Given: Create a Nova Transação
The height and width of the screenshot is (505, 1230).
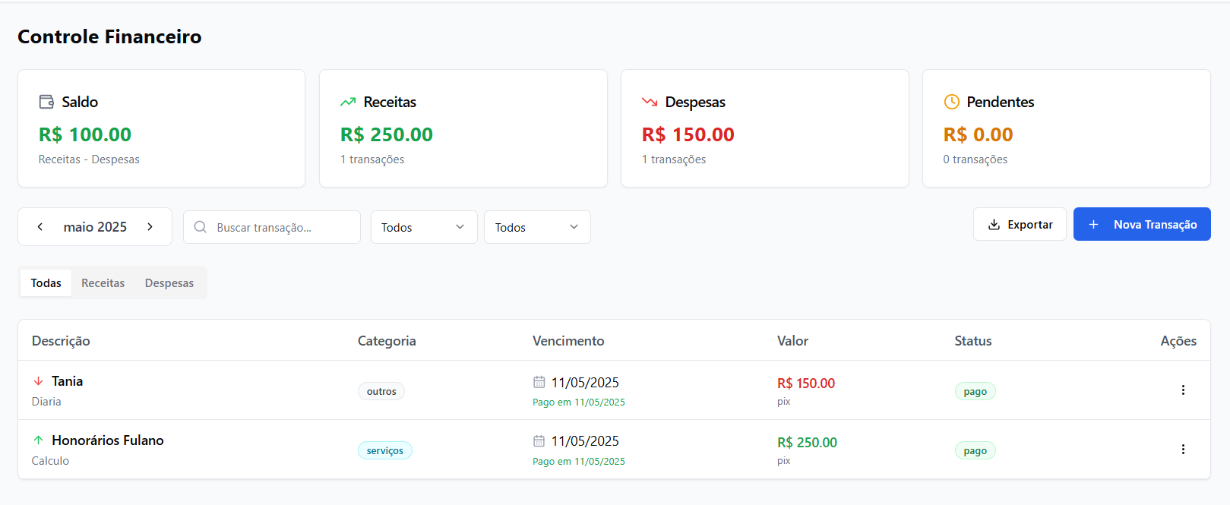Looking at the screenshot, I should 1142,225.
